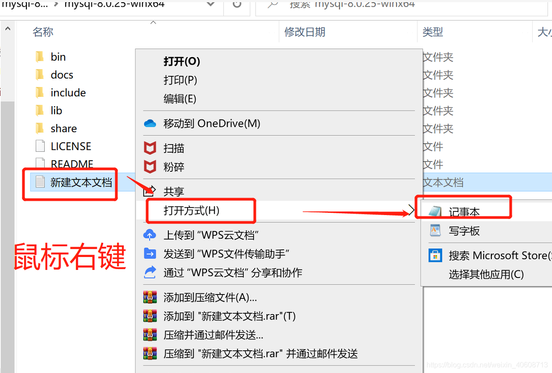The height and width of the screenshot is (373, 552).
Task: Click the share icon beside 共享
Action: point(150,191)
